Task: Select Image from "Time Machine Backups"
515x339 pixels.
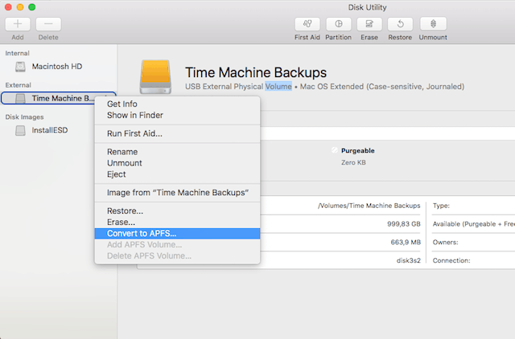Action: pos(177,193)
